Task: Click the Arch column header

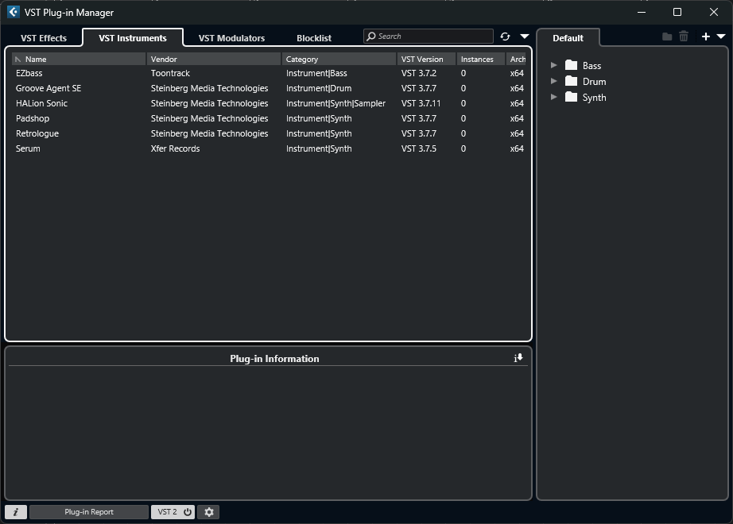Action: tap(517, 60)
